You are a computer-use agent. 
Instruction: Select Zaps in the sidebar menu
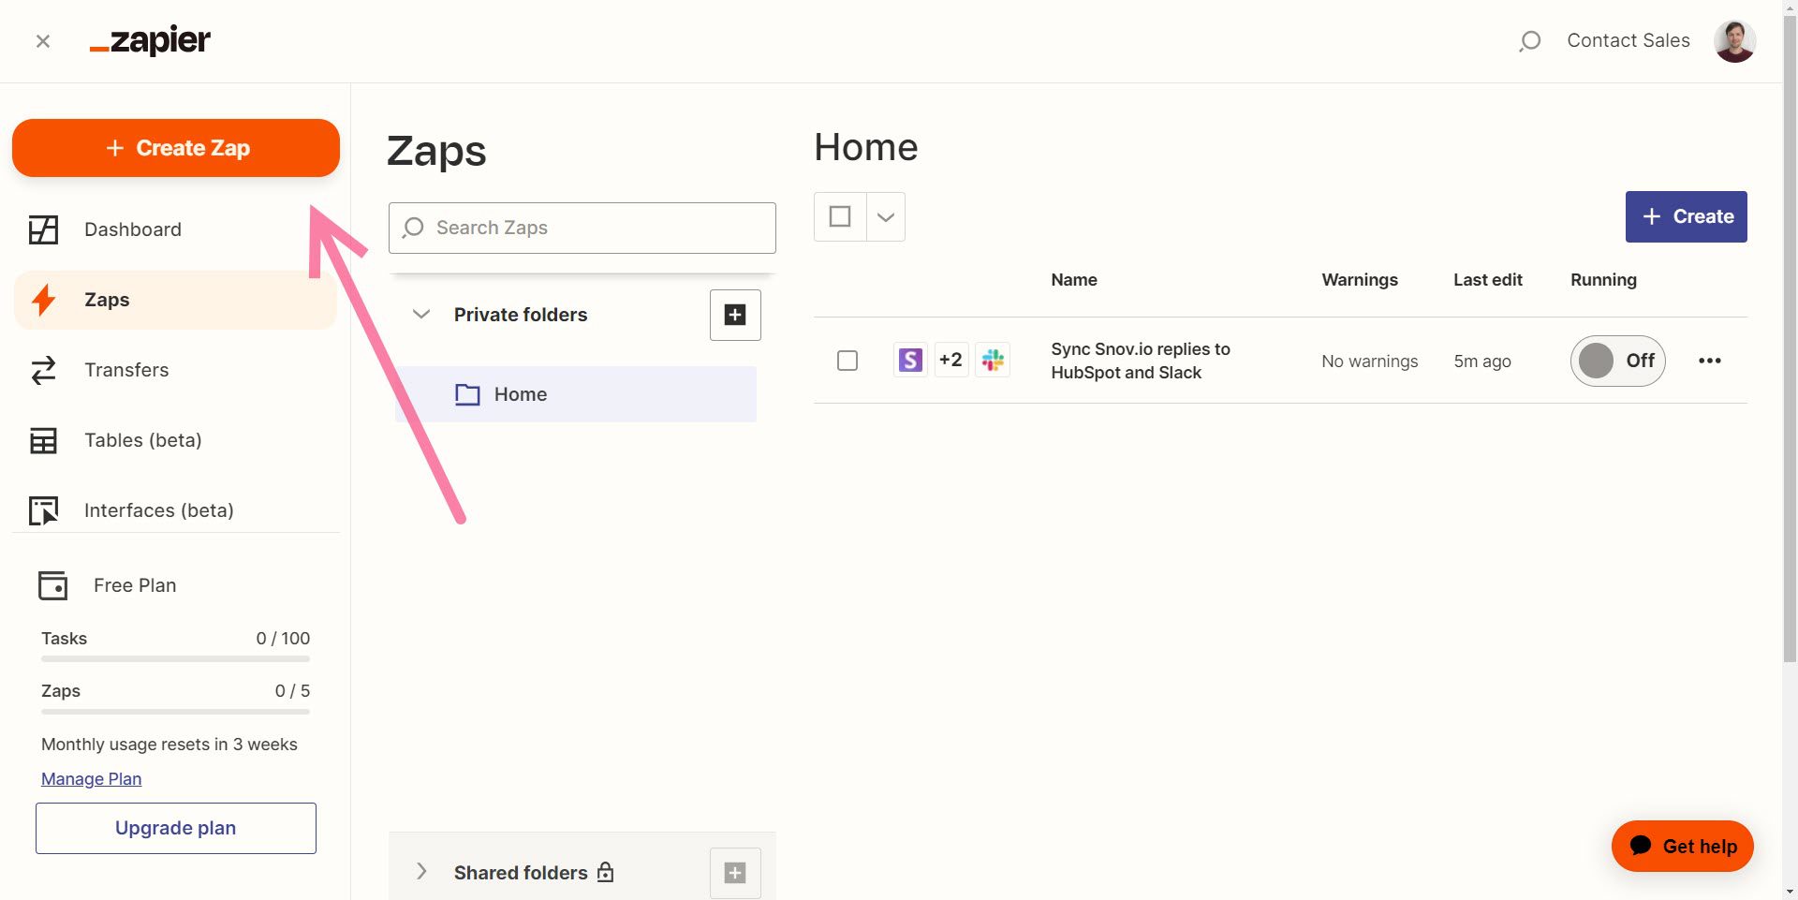pyautogui.click(x=175, y=300)
